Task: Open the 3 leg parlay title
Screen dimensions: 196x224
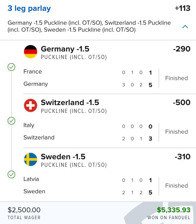Action: [x=29, y=8]
